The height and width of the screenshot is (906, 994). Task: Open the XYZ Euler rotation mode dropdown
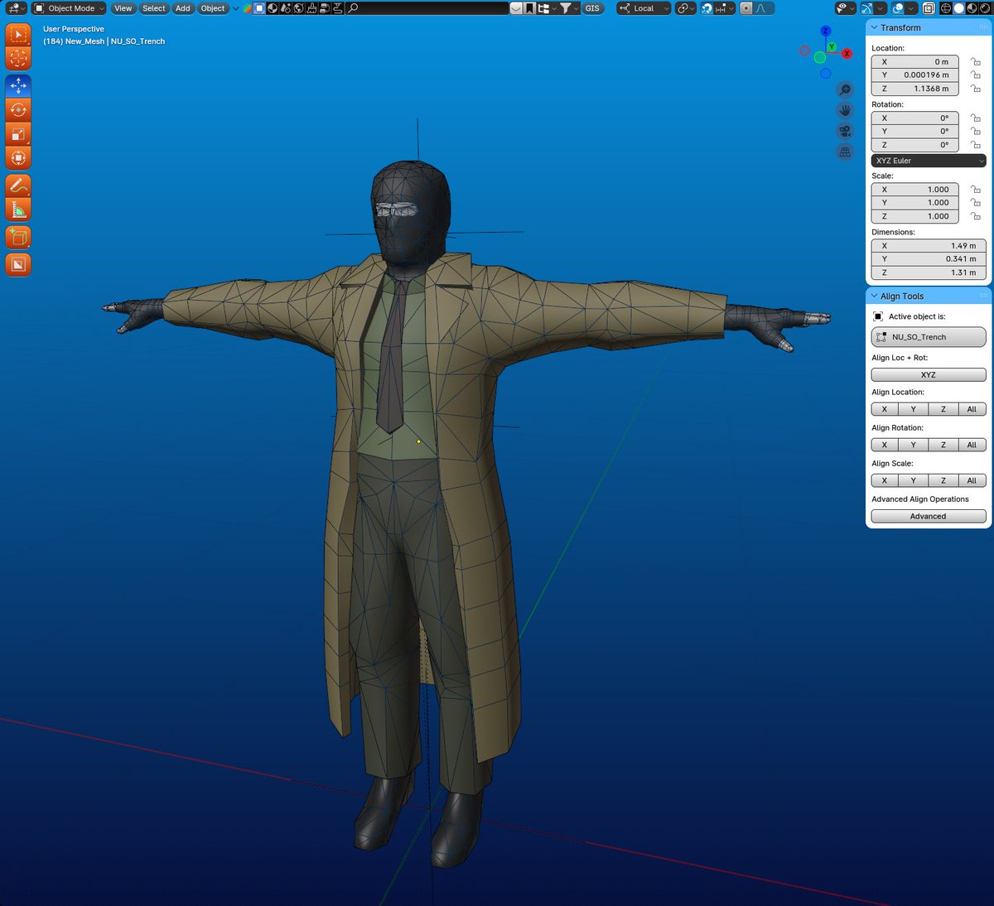pyautogui.click(x=929, y=161)
